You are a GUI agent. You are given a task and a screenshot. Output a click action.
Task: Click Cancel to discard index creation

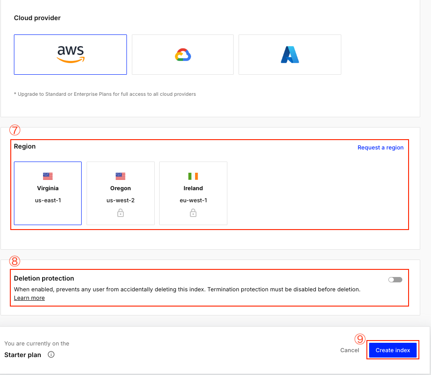(x=349, y=350)
